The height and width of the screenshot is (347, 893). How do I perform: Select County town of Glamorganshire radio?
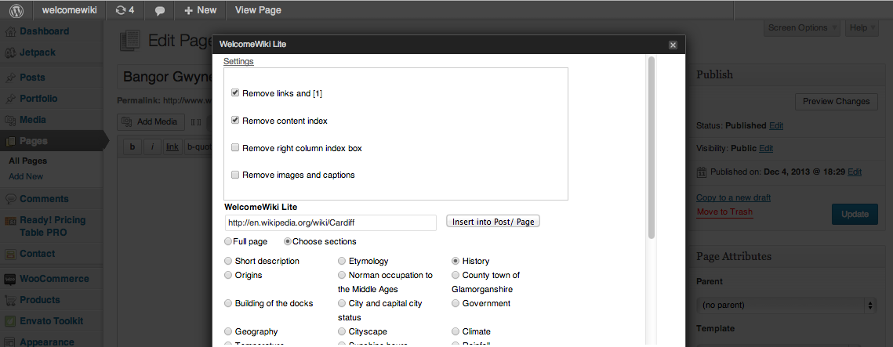[456, 275]
